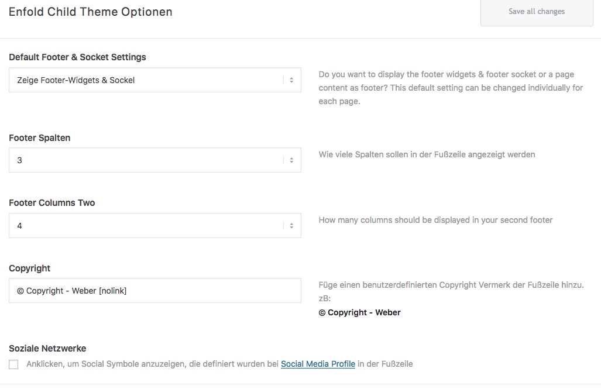Click the Copyright section label
The image size is (601, 389).
[x=29, y=268]
